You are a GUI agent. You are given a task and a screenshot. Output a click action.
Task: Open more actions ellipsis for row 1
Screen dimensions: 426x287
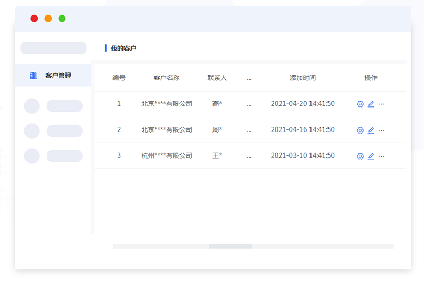point(381,104)
